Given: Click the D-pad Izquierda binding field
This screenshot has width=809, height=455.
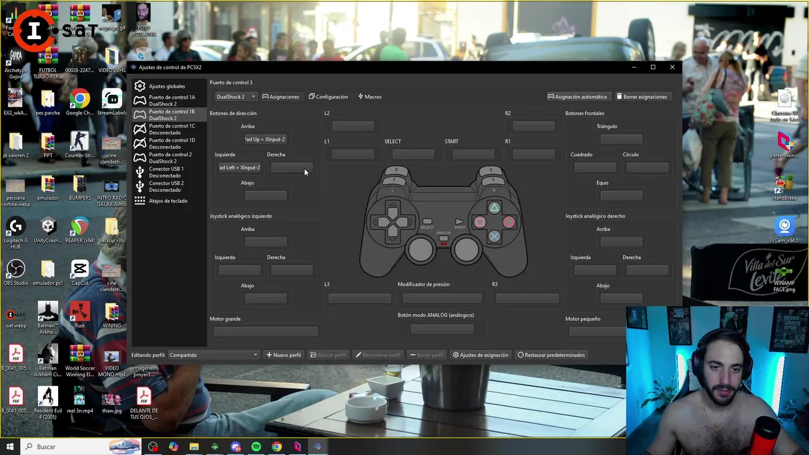Looking at the screenshot, I should click(240, 167).
